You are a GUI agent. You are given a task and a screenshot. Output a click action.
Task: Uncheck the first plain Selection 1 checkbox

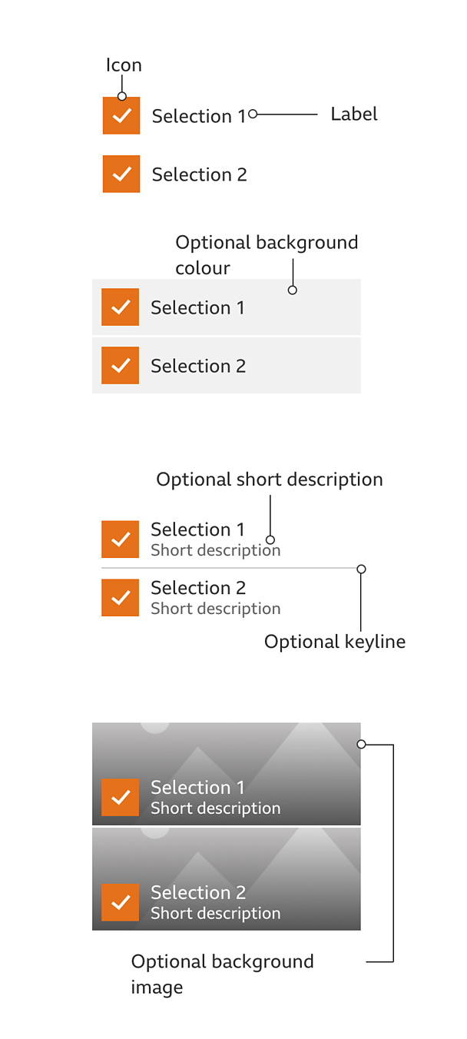pos(121,115)
